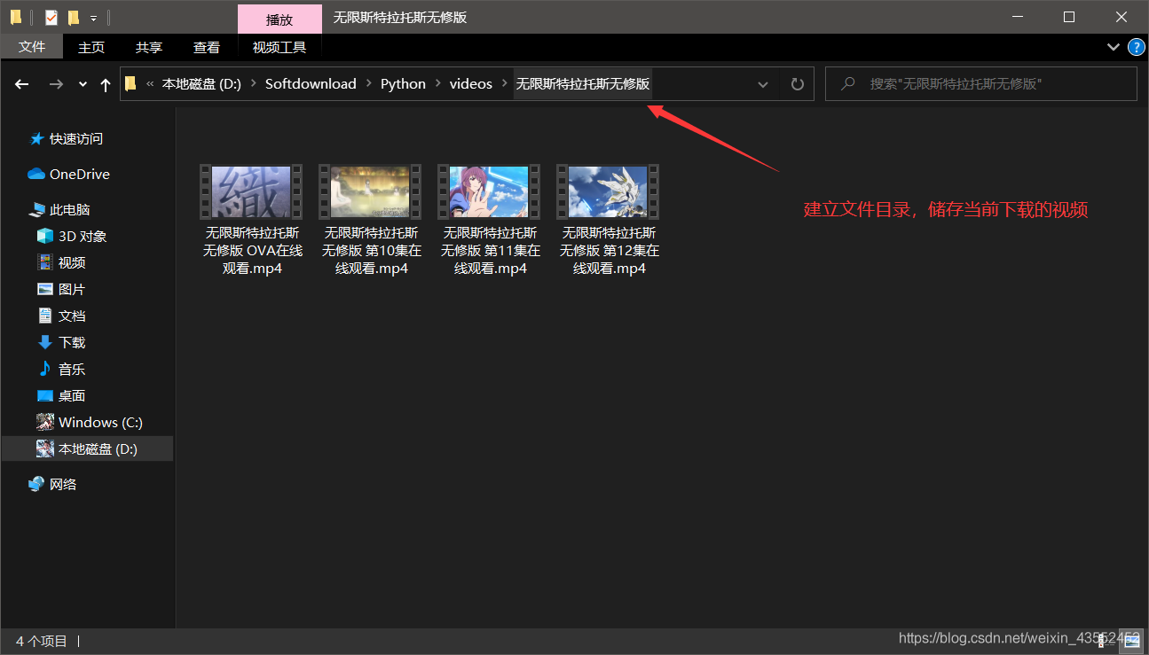This screenshot has height=655, width=1149.
Task: Select 本地磁盘 (D:) in navigation pane
Action: (x=87, y=448)
